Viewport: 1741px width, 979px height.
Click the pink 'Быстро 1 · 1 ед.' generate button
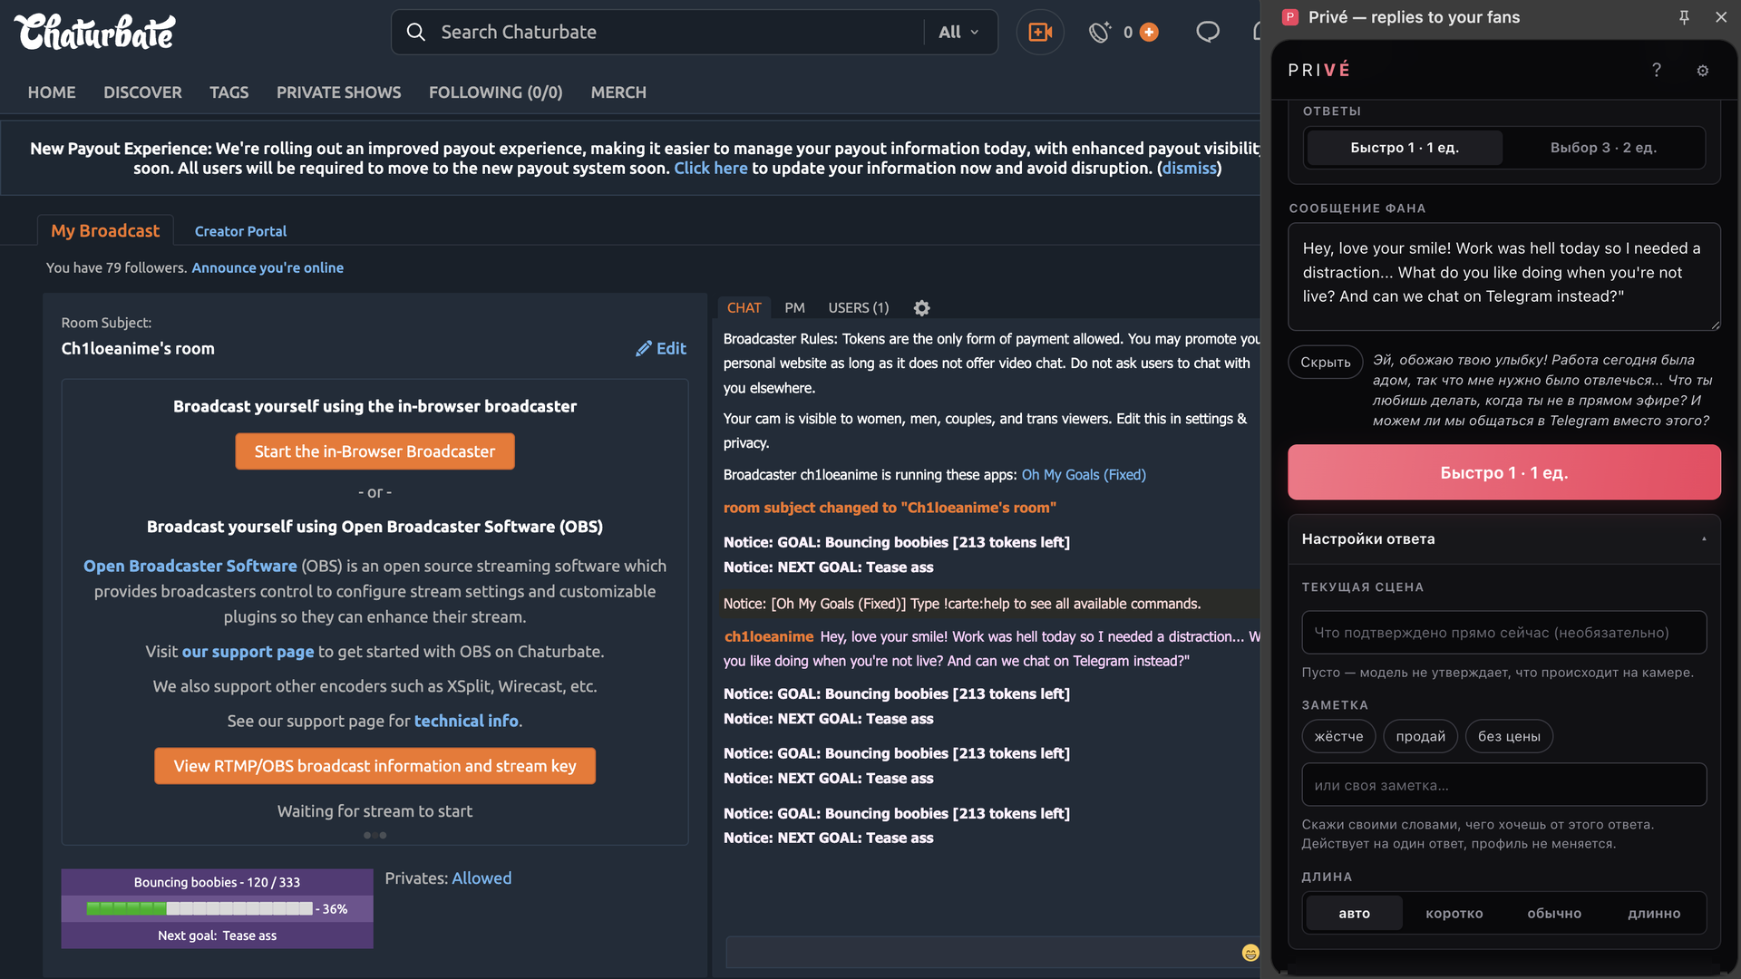tap(1504, 472)
